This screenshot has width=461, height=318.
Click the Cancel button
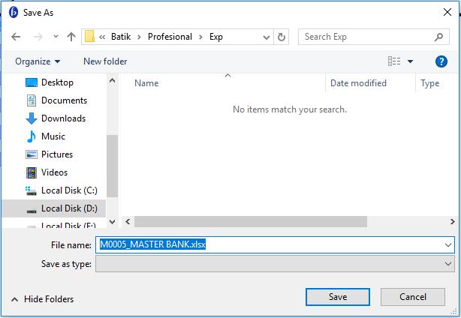point(413,297)
